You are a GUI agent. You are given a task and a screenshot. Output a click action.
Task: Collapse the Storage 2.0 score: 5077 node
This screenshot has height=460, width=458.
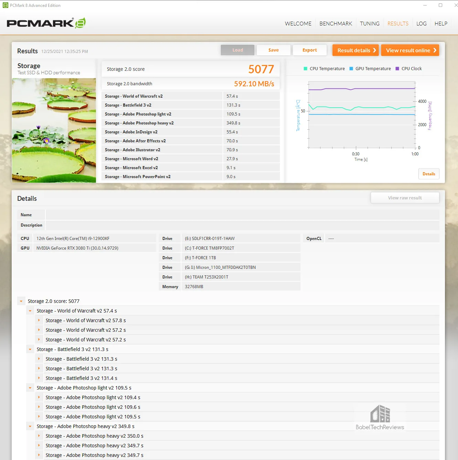[x=21, y=301]
